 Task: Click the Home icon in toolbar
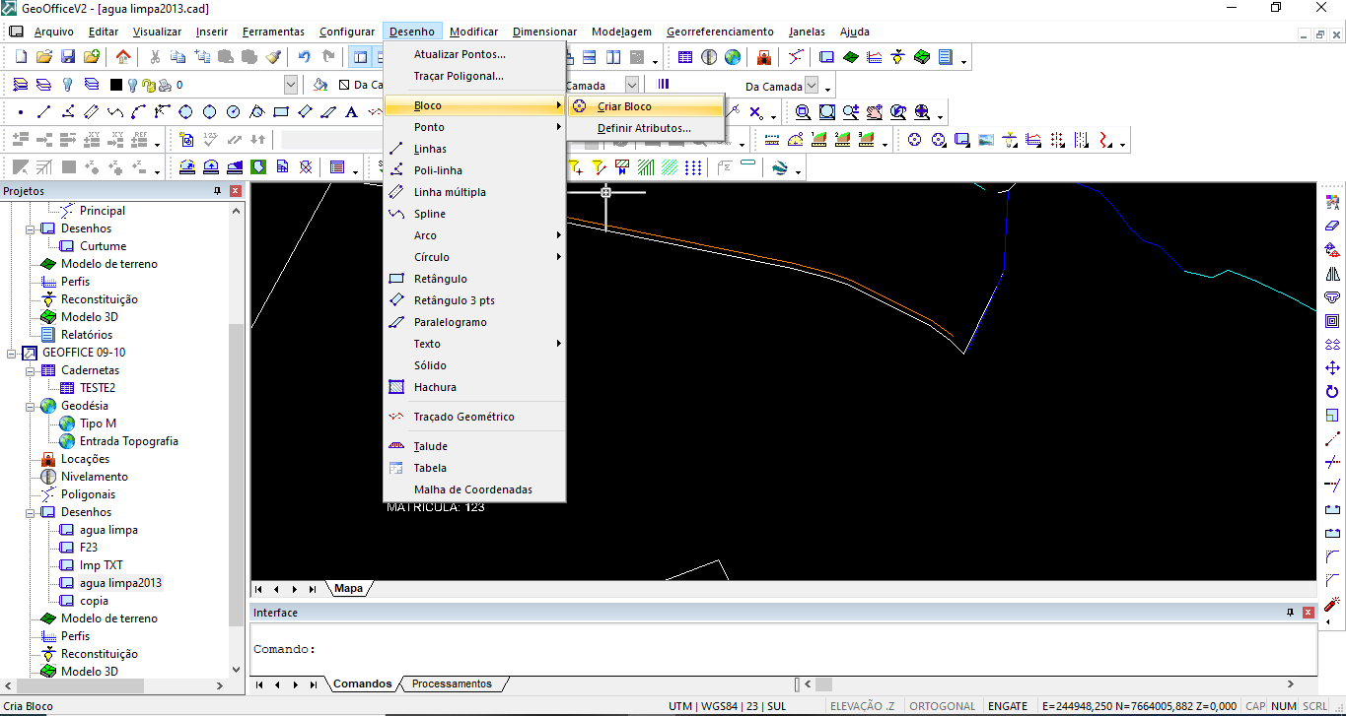click(x=122, y=57)
